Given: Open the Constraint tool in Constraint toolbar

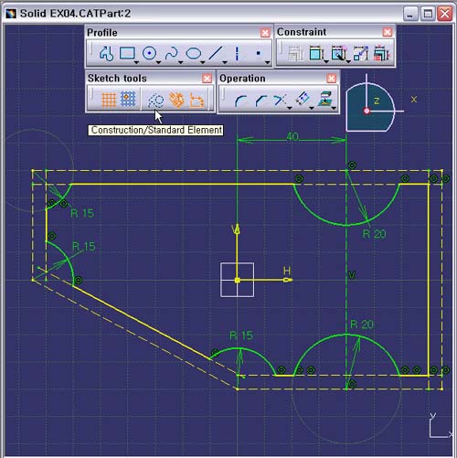Looking at the screenshot, I should click(x=316, y=54).
